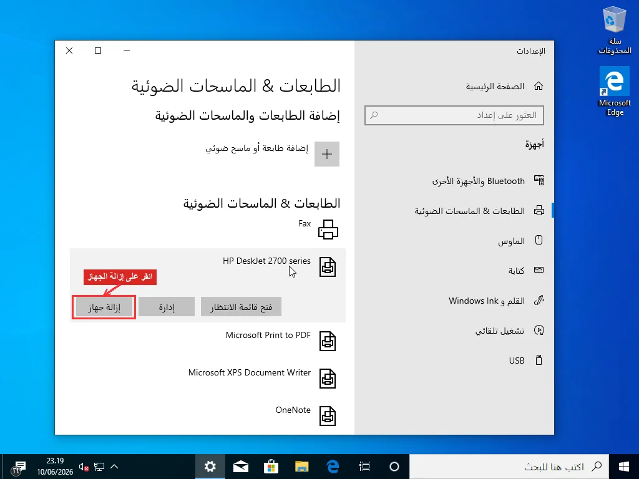639x479 pixels.
Task: Select HP DeskJet 2700 series name
Action: pyautogui.click(x=266, y=261)
